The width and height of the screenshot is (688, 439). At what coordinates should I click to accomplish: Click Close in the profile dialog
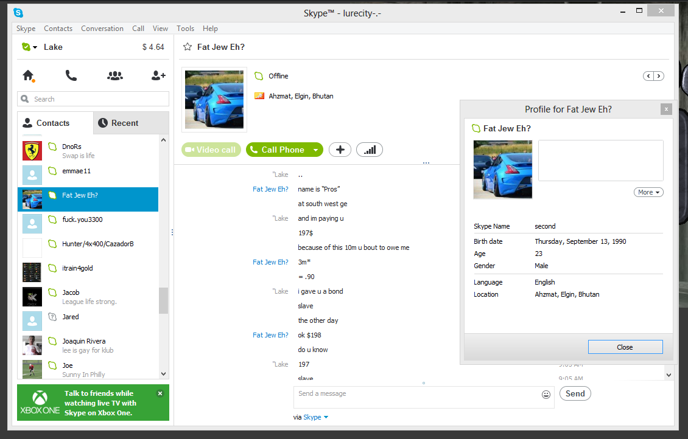pyautogui.click(x=625, y=347)
